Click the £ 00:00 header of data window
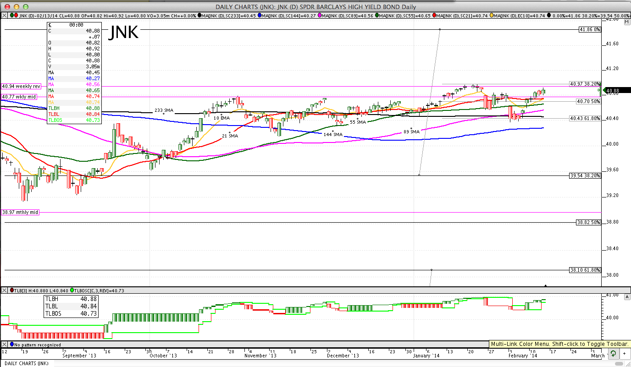The width and height of the screenshot is (631, 367). (74, 25)
